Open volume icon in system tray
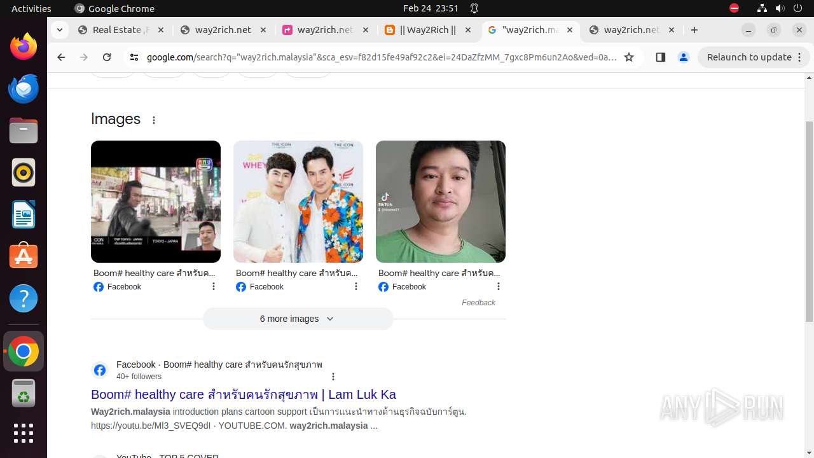Image resolution: width=814 pixels, height=458 pixels. (x=780, y=8)
